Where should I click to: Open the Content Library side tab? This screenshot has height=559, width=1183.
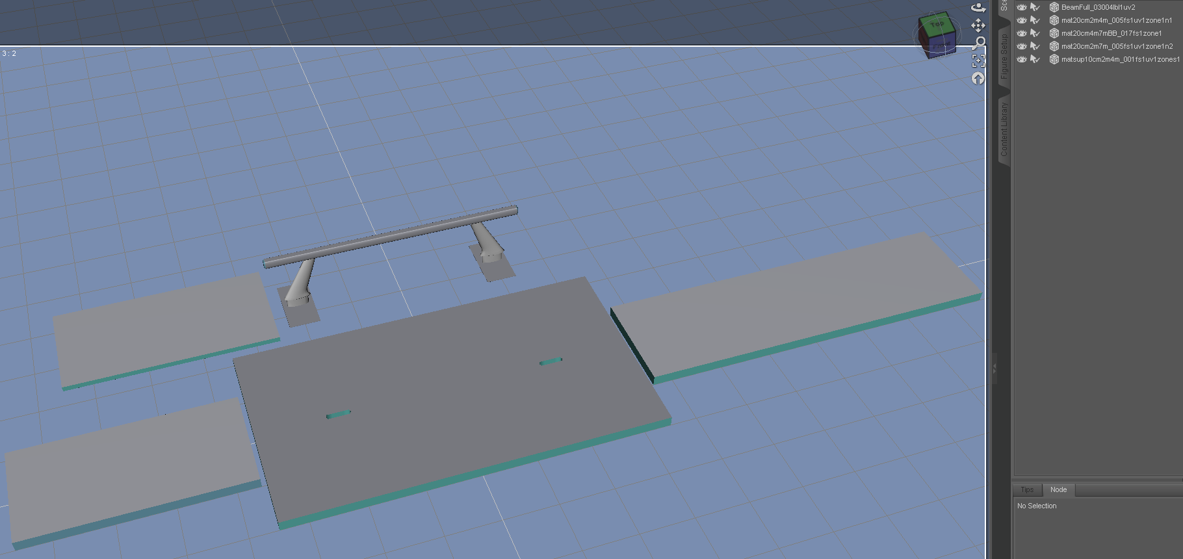click(x=1004, y=129)
